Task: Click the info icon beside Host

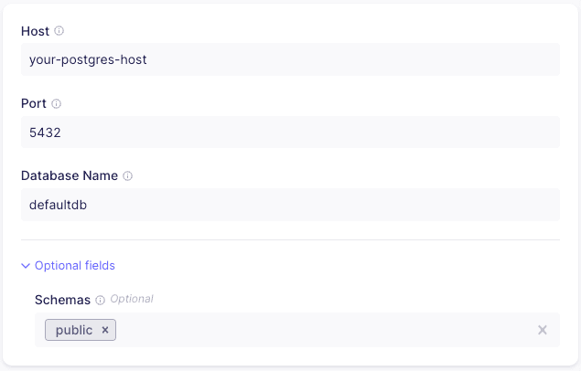Action: (x=59, y=31)
